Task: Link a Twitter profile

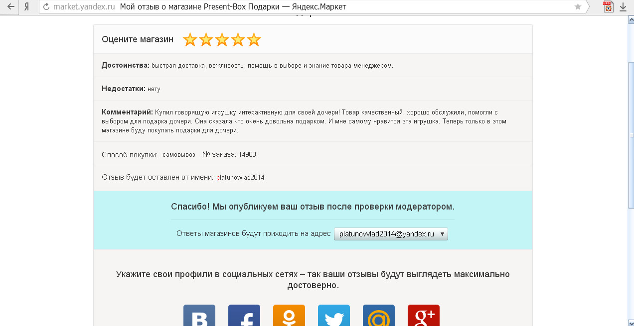Action: (334, 316)
